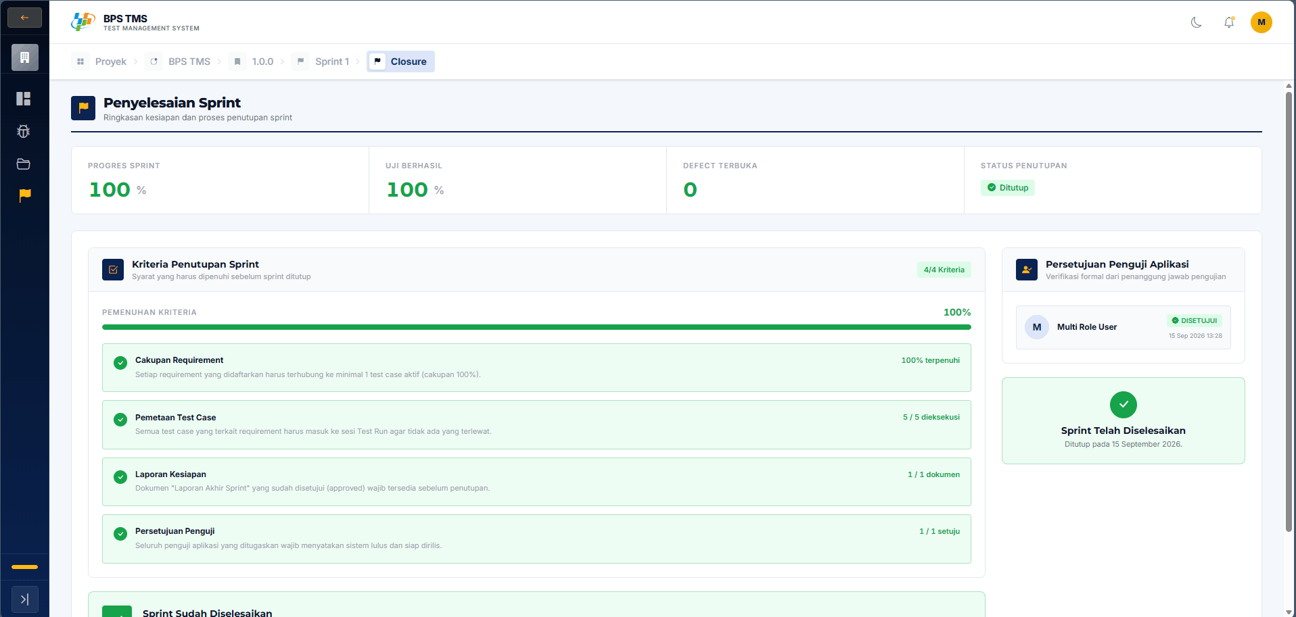This screenshot has height=617, width=1296.
Task: Click the BPS TMS logo
Action: (x=83, y=22)
